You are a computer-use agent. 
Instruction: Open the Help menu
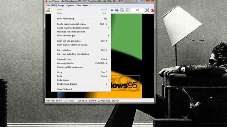pos(85,6)
